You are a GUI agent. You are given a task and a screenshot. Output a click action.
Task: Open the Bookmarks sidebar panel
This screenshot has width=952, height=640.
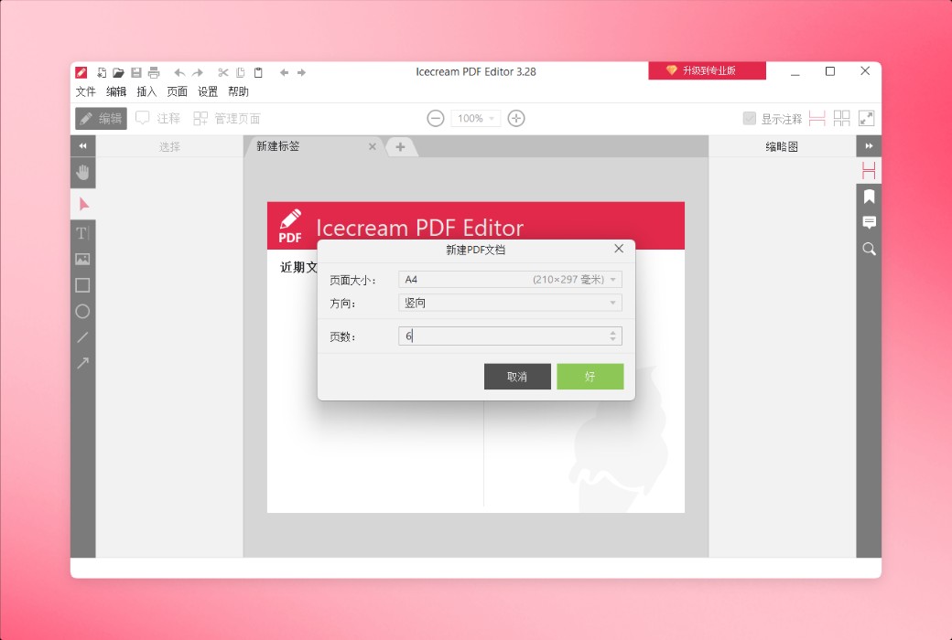[868, 196]
